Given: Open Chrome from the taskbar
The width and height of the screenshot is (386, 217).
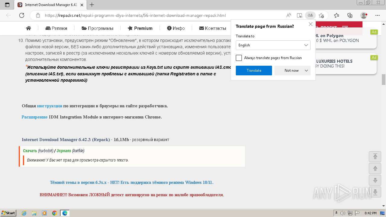Looking at the screenshot, I should 55,213.
